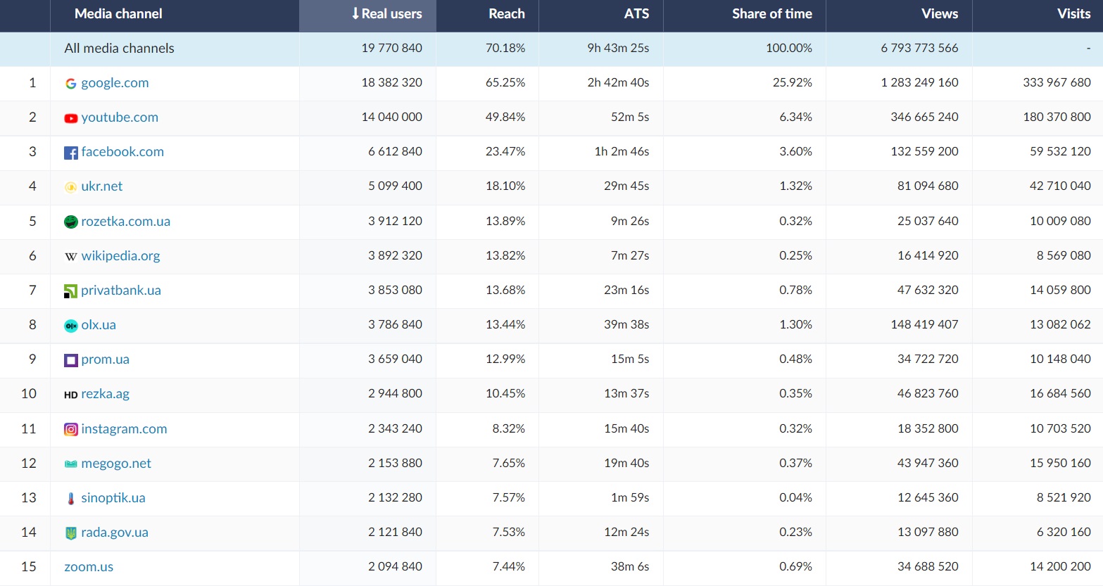Select the All media channels row
This screenshot has height=586, width=1103.
[x=119, y=49]
